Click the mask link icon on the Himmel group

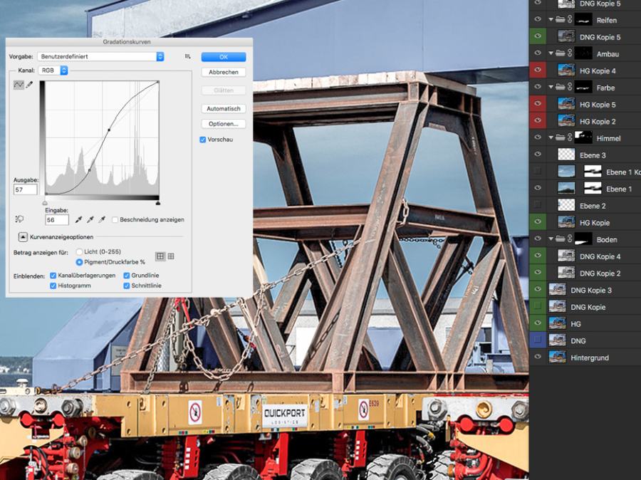point(569,138)
